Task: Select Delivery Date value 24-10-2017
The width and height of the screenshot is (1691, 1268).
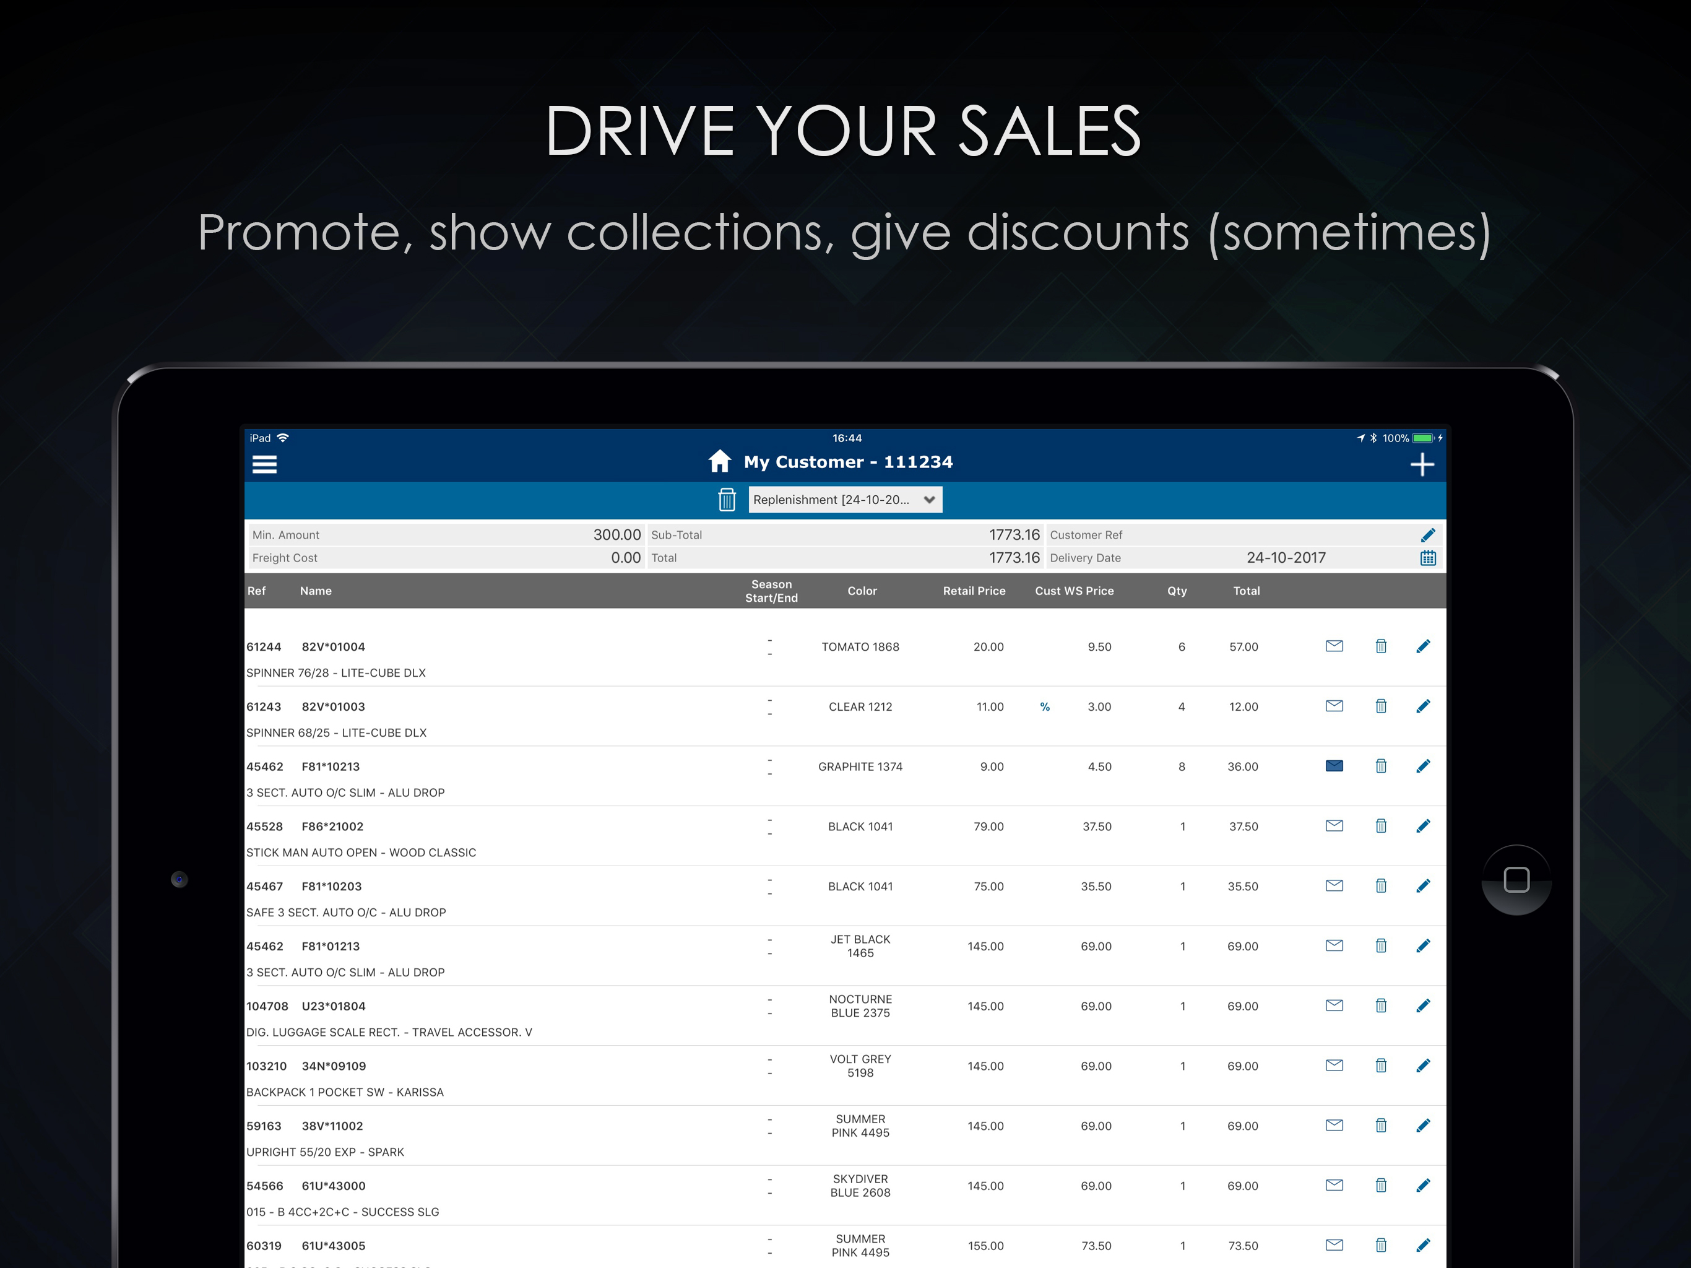Action: tap(1286, 557)
